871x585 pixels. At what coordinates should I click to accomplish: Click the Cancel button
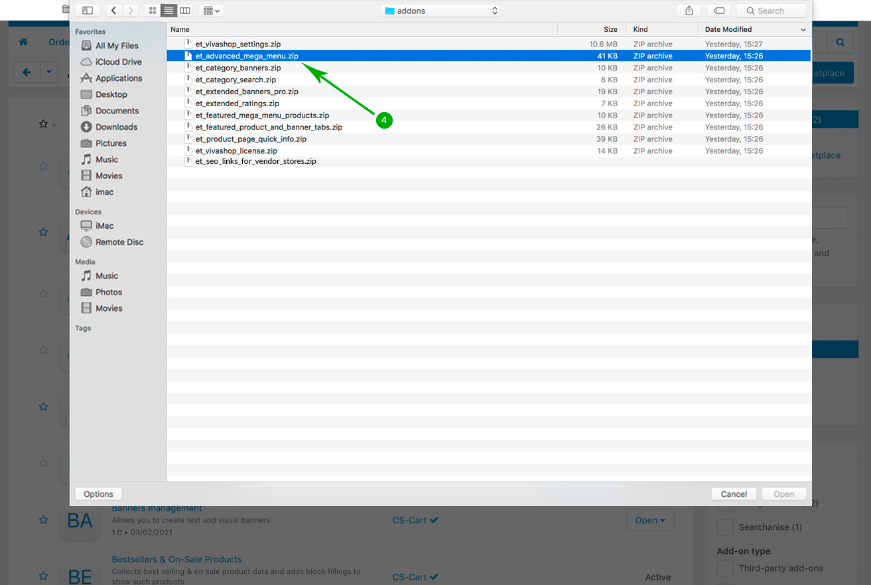(734, 494)
